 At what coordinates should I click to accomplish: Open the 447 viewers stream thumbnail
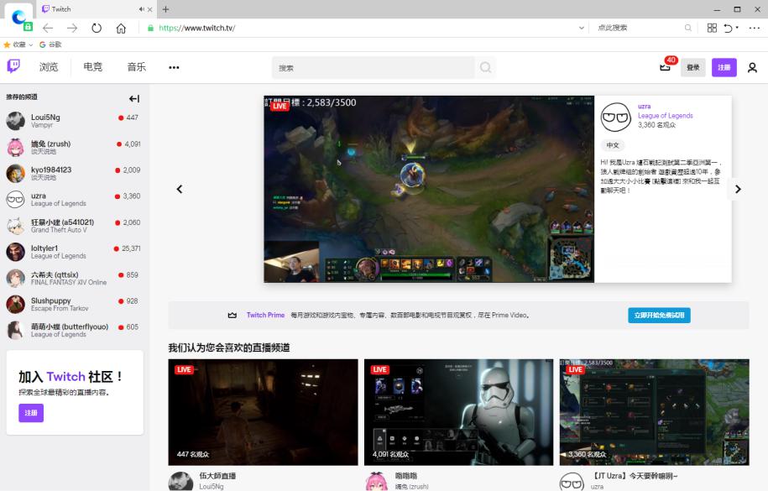263,412
